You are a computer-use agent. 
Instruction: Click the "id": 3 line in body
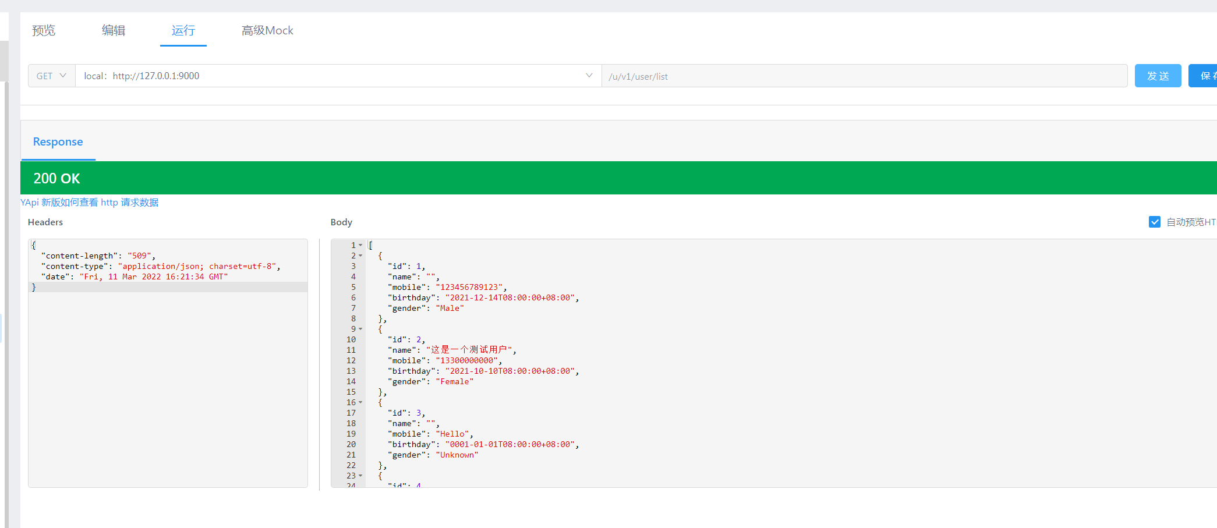(x=406, y=413)
